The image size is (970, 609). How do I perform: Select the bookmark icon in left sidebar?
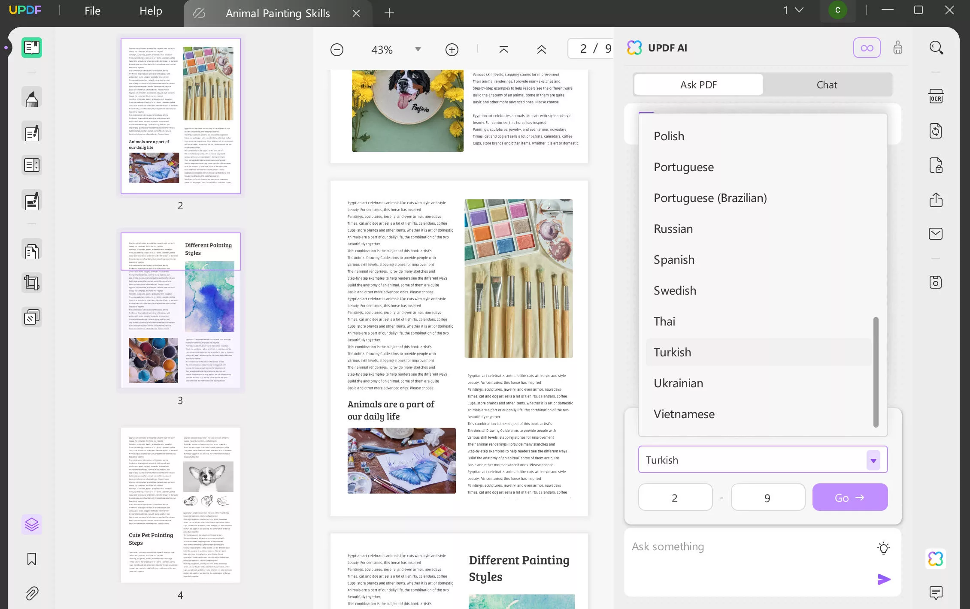click(32, 559)
